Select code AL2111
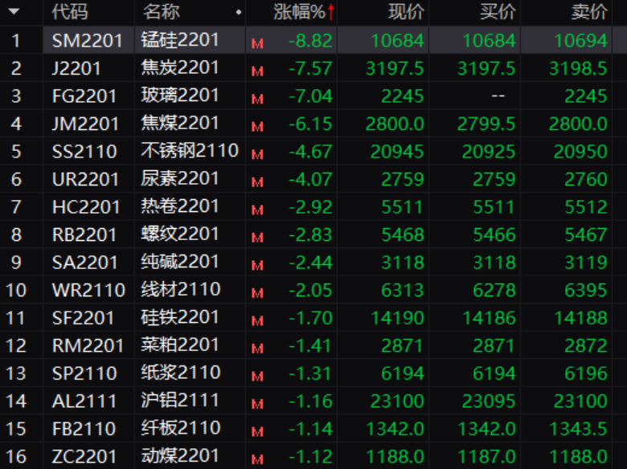 pos(84,401)
